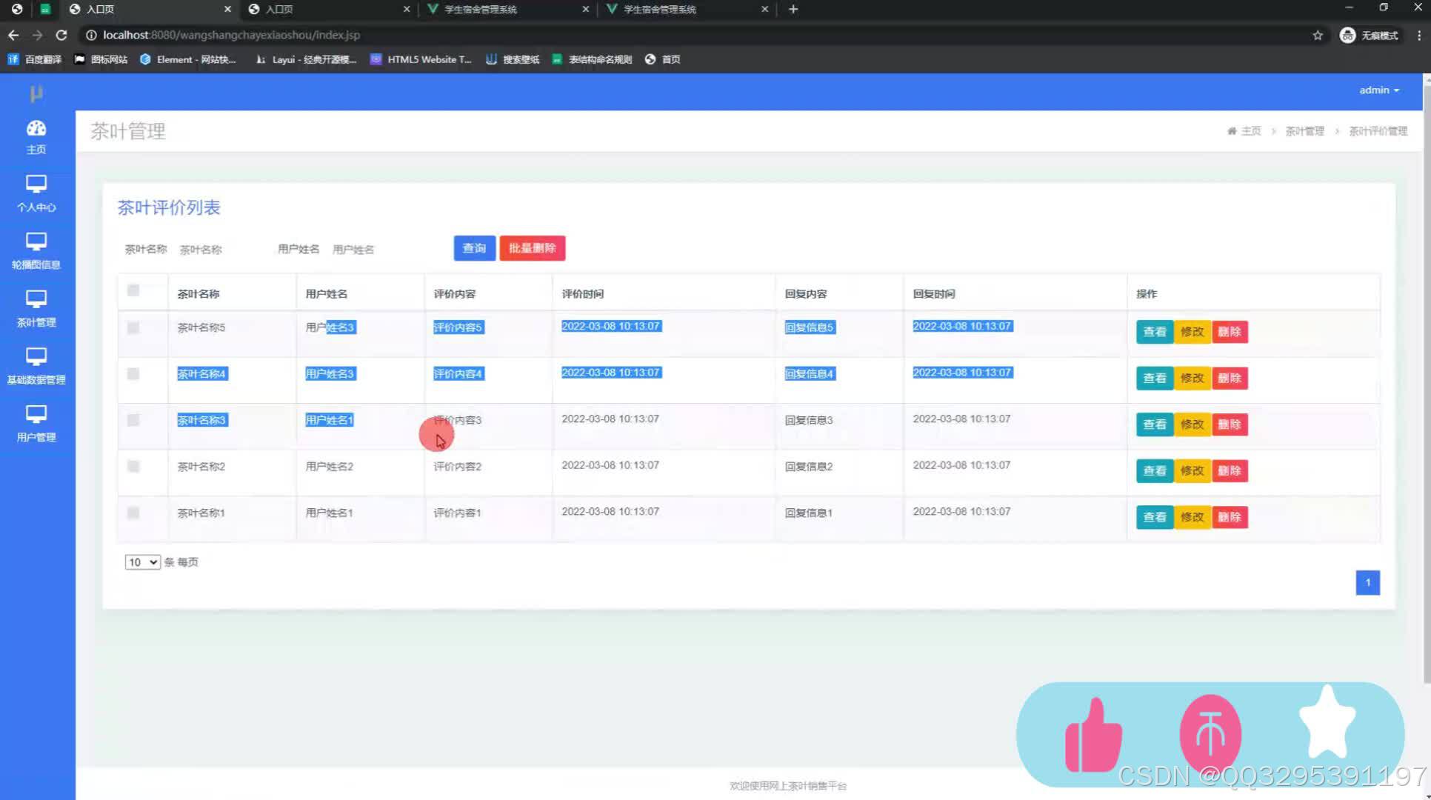Image resolution: width=1431 pixels, height=800 pixels.
Task: Check the row checkbox for 茶叶名称3
Action: [x=133, y=420]
